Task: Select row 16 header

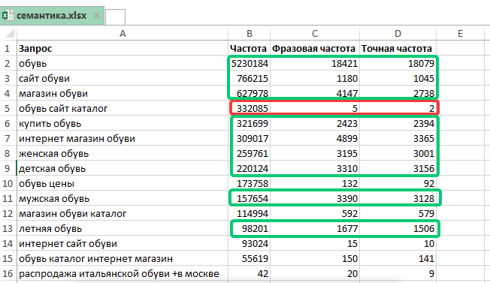Action: (x=8, y=274)
